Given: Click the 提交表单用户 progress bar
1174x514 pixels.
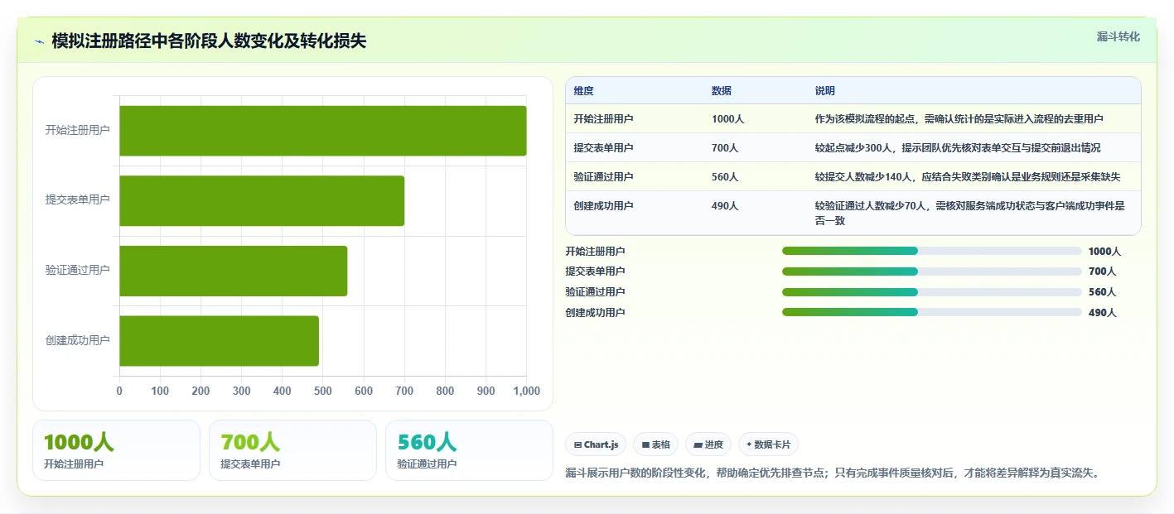Looking at the screenshot, I should 932,271.
